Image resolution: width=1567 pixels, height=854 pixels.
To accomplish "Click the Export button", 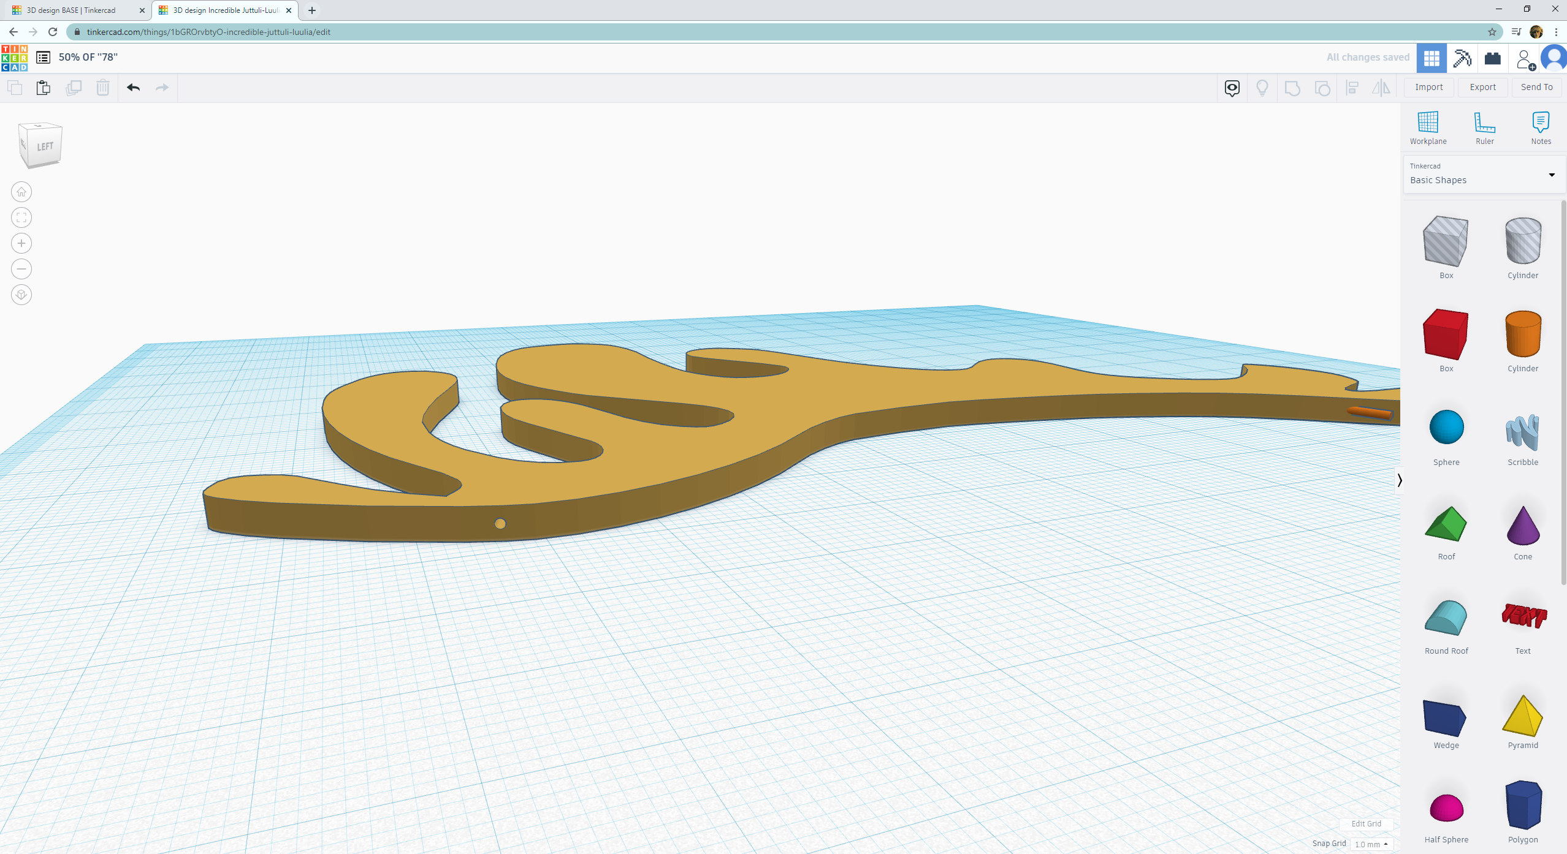I will pyautogui.click(x=1482, y=88).
